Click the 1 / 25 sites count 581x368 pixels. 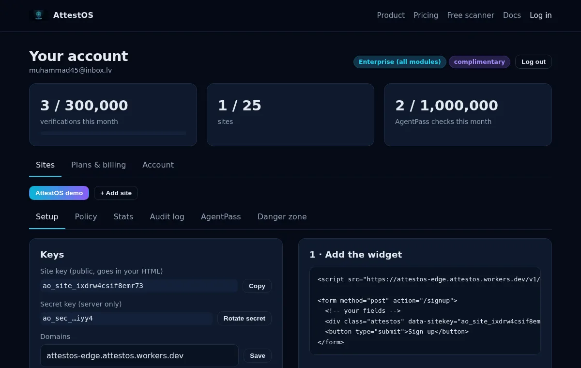click(x=240, y=106)
